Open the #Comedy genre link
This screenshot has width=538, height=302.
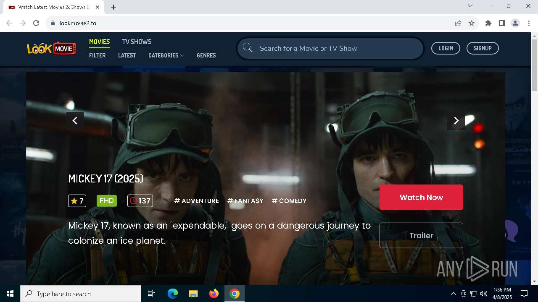tap(289, 201)
